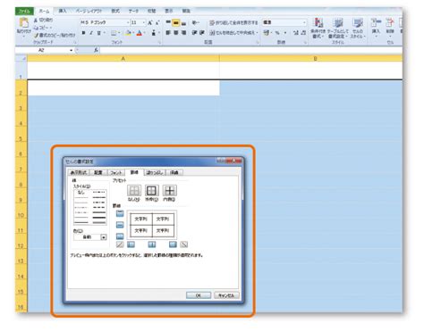This screenshot has width=424, height=331.
Task: Click the Align Right icon in the ribbon
Action: [183, 33]
